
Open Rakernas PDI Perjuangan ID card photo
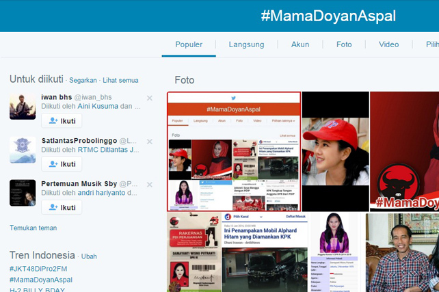[194, 252]
